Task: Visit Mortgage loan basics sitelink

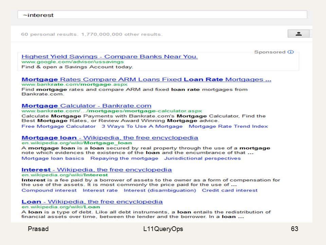Action: pos(53,158)
